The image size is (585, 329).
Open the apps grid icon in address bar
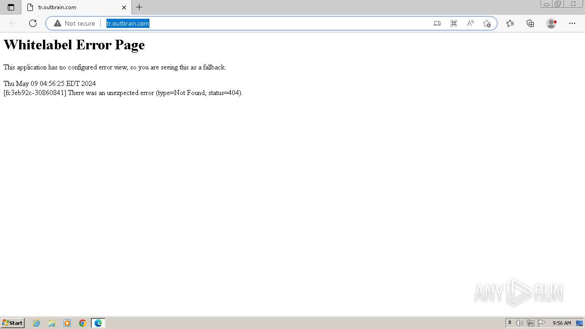tap(454, 23)
